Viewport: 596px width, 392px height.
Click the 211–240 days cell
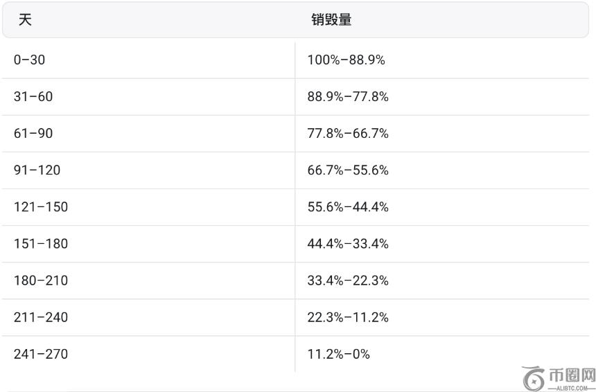[x=41, y=317]
